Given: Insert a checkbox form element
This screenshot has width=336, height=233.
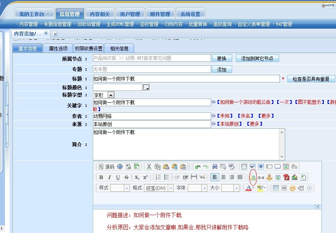Looking at the screenshot, I should tap(252, 167).
